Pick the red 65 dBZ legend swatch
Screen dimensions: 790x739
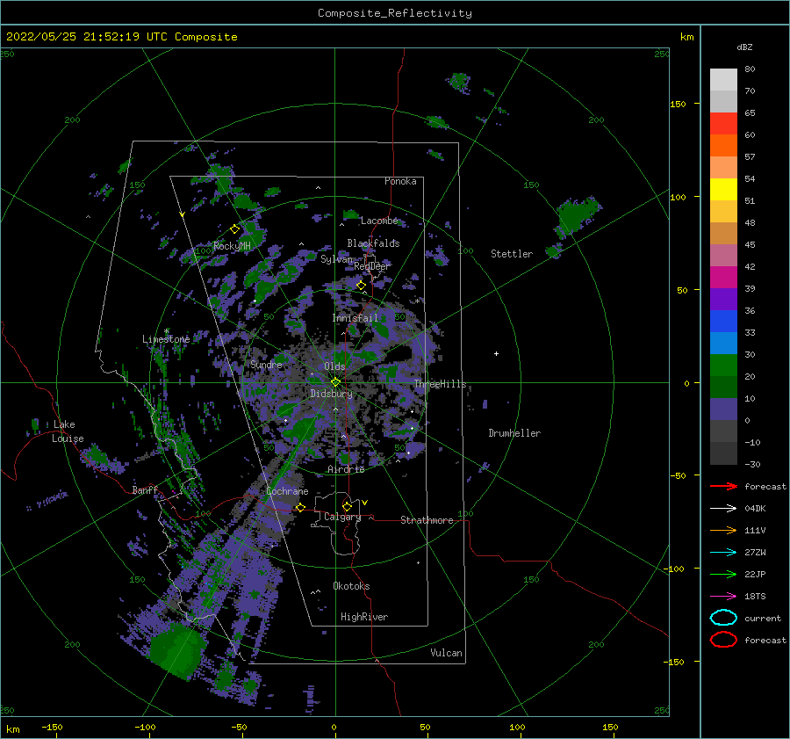click(x=723, y=124)
